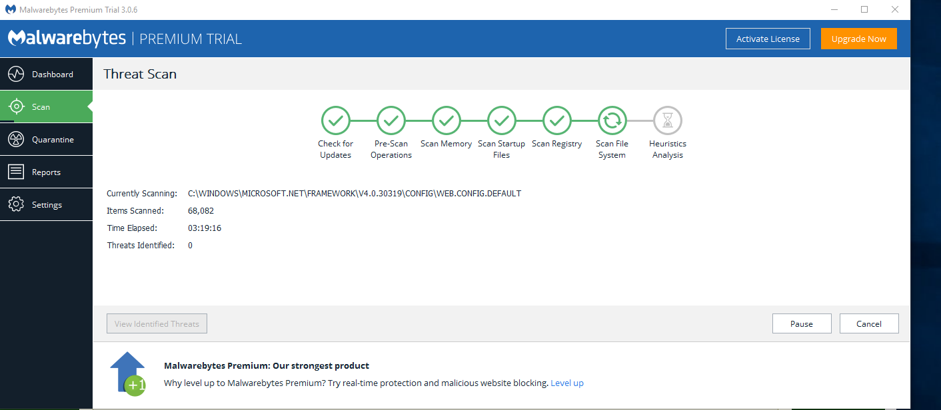Click the Scan File System step label
Viewport: 941px width, 410px height.
pos(612,149)
